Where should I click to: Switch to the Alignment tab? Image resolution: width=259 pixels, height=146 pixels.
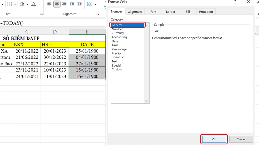(135, 12)
